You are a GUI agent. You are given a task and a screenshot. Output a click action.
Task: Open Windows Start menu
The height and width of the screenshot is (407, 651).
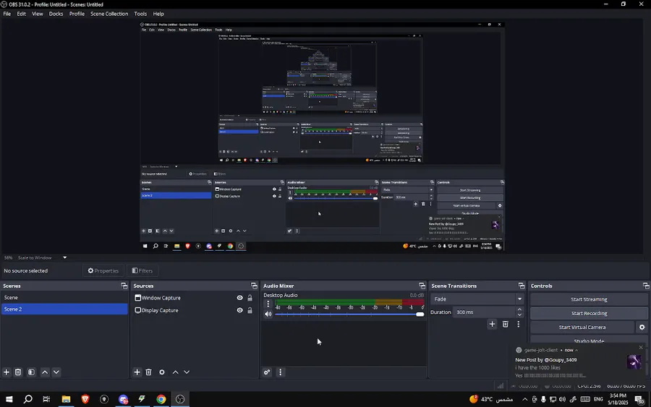(x=9, y=399)
